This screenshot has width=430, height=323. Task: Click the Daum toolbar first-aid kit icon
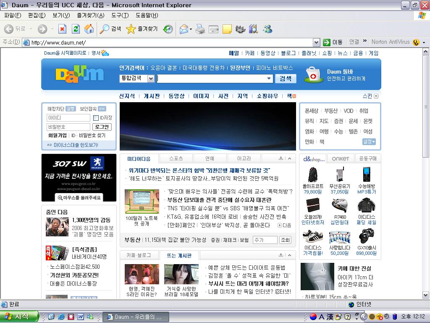[313, 74]
